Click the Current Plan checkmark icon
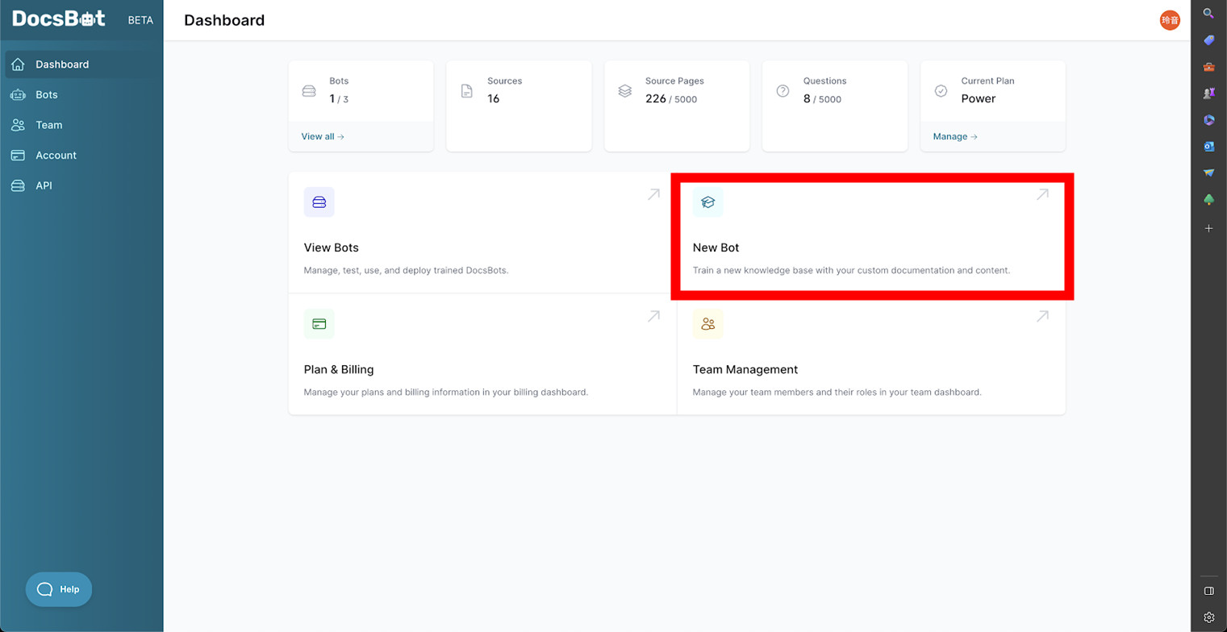The image size is (1227, 632). (x=941, y=91)
